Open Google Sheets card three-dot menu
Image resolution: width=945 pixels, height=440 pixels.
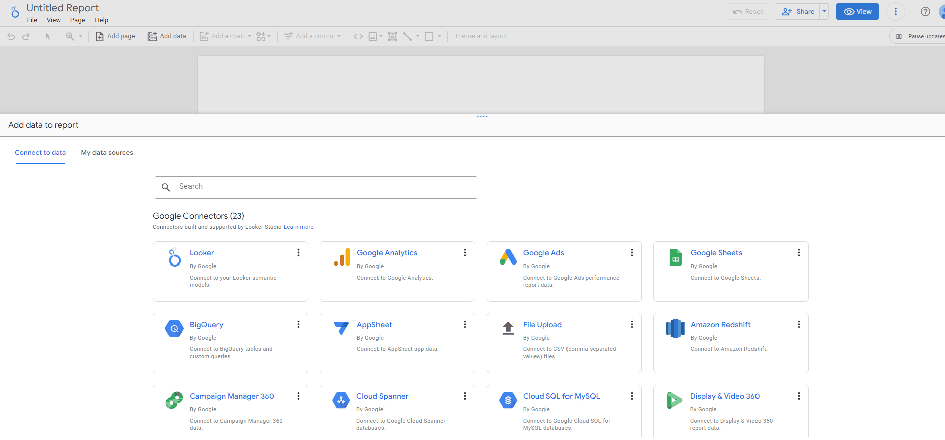[x=799, y=253]
